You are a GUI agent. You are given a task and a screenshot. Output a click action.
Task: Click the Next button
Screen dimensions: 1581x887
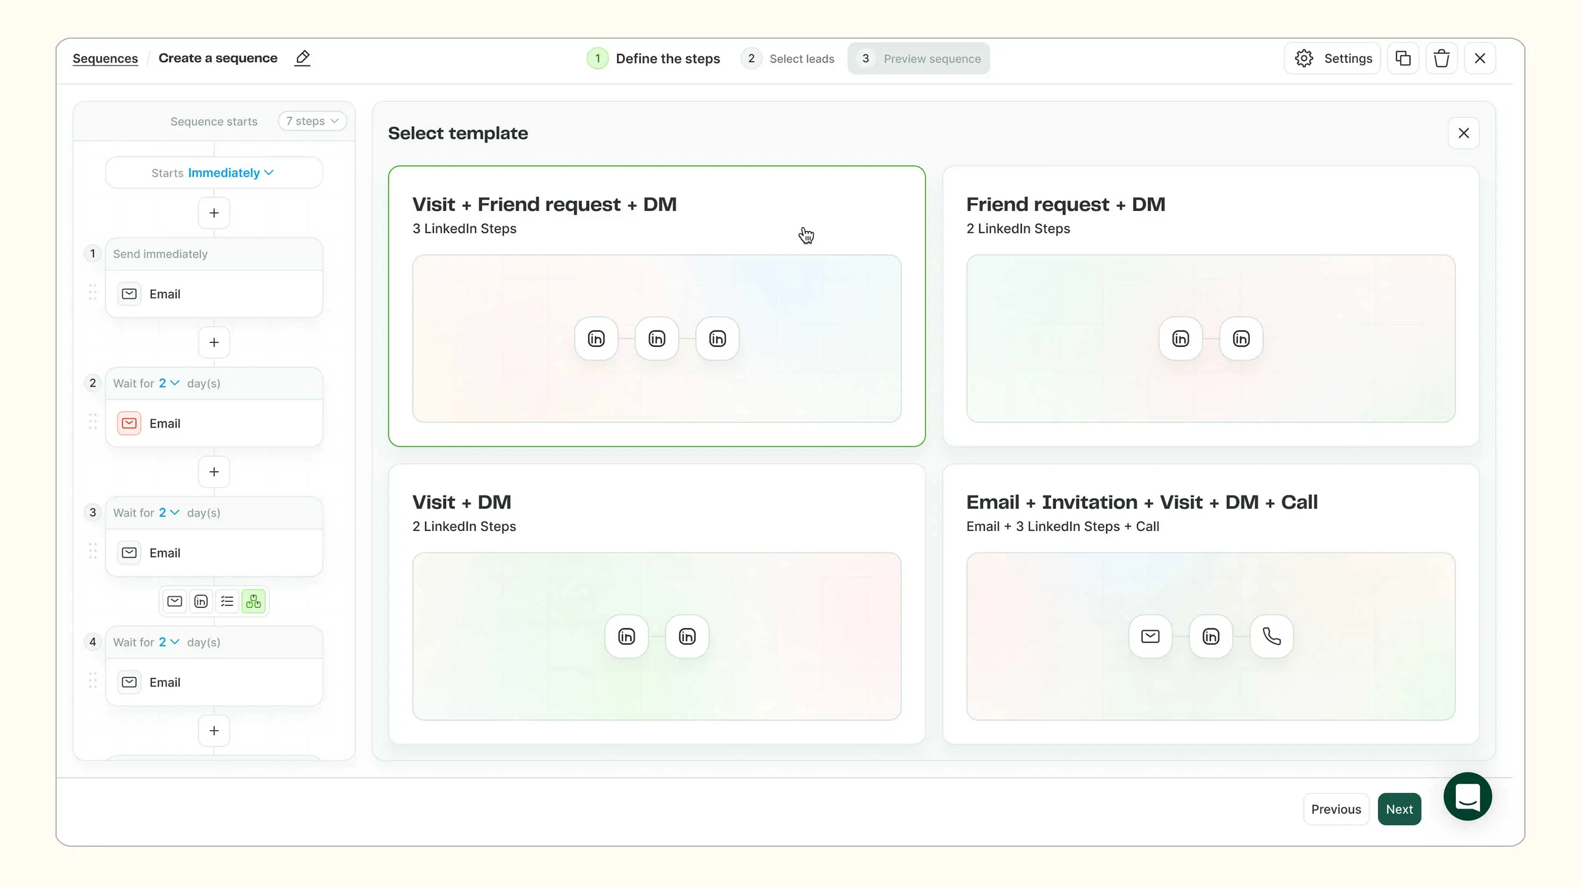pos(1399,809)
